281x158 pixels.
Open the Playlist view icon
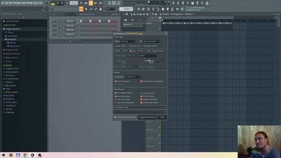click(x=139, y=9)
